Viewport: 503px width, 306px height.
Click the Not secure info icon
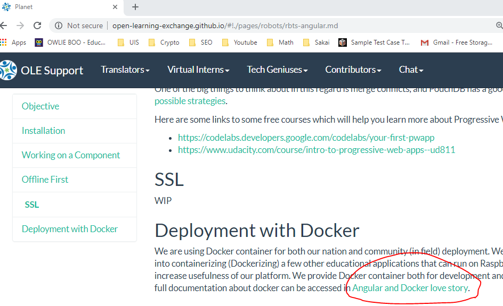(59, 25)
